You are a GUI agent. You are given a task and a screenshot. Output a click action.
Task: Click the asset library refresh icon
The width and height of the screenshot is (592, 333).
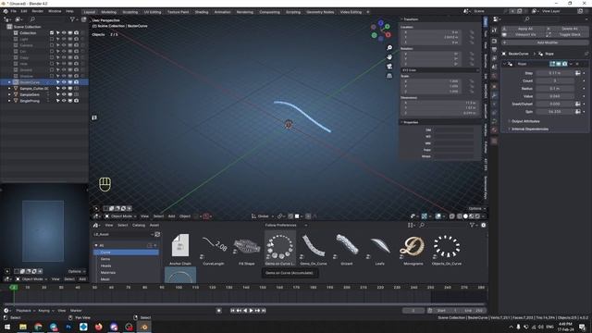(157, 234)
